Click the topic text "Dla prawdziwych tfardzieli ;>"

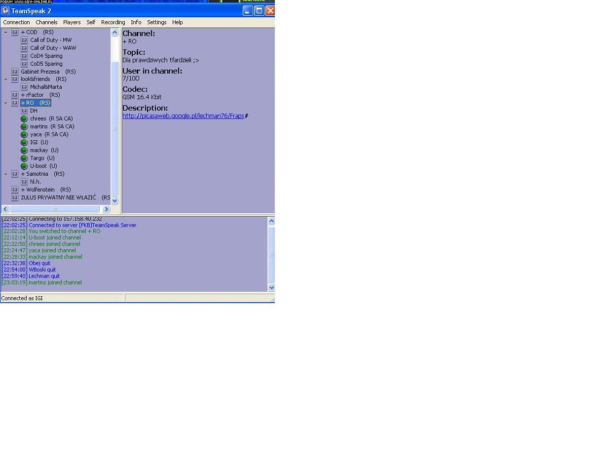pyautogui.click(x=161, y=60)
